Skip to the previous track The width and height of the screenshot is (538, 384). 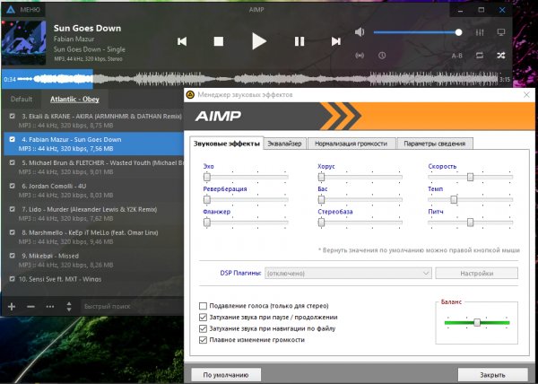click(182, 41)
